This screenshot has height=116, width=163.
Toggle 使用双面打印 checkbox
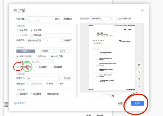point(18,67)
